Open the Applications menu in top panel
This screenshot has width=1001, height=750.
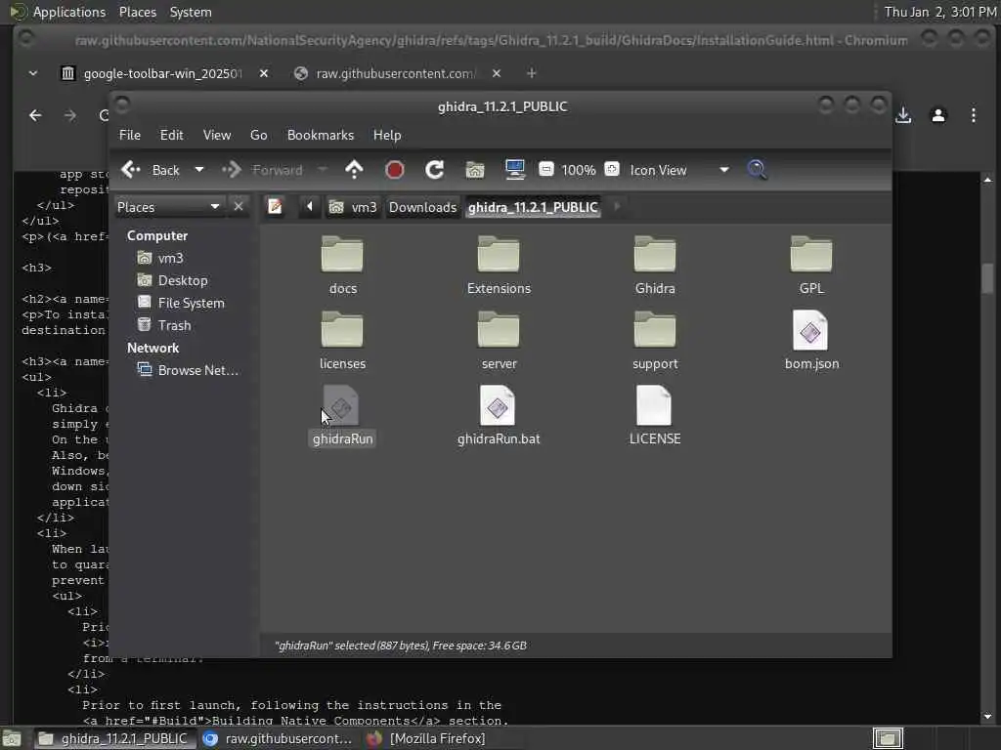coord(69,12)
